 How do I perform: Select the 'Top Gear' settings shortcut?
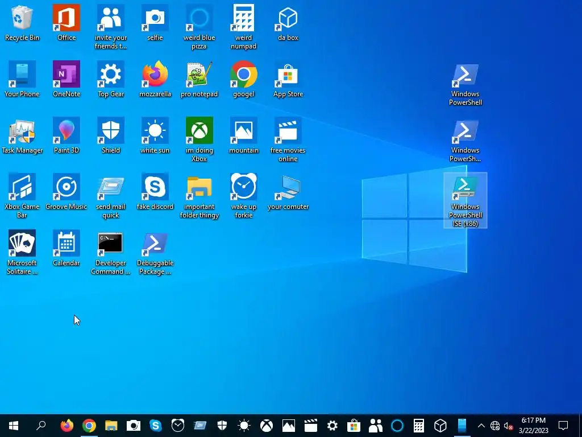[x=111, y=79]
